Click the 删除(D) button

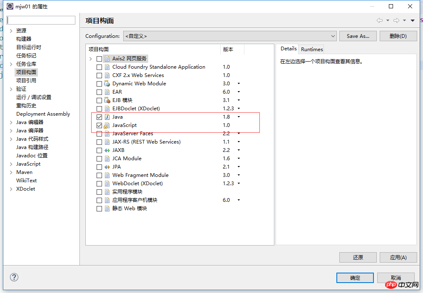point(398,36)
